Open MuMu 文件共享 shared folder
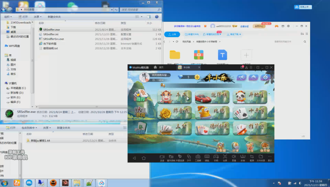 coord(261,158)
